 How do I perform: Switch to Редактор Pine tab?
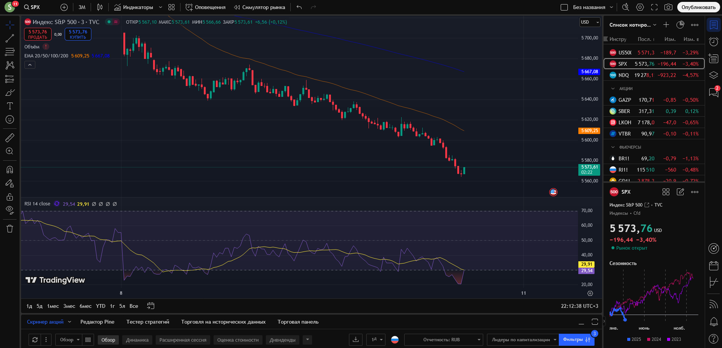point(97,322)
